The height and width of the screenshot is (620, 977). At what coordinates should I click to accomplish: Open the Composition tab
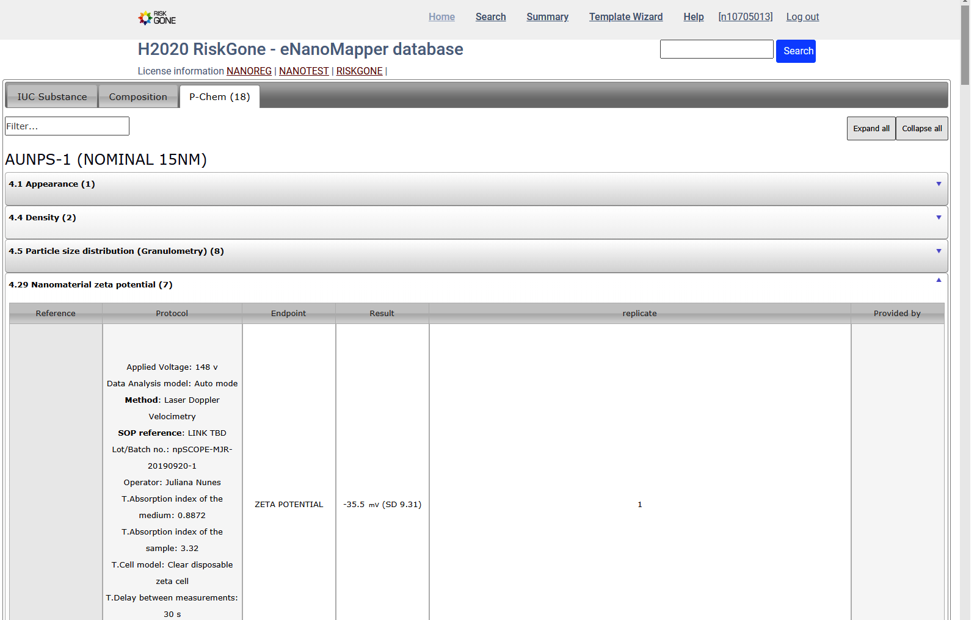click(138, 96)
